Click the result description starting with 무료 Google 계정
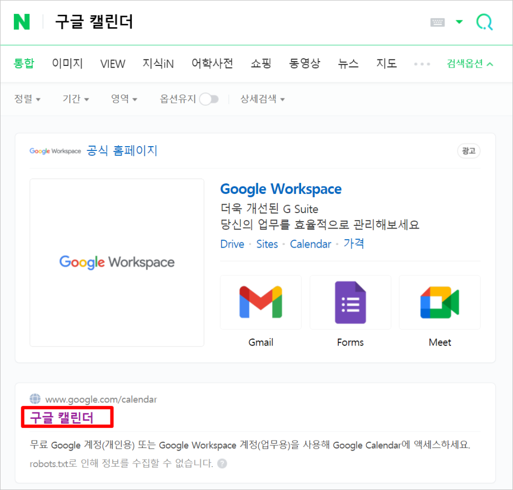The height and width of the screenshot is (490, 513). [x=250, y=445]
